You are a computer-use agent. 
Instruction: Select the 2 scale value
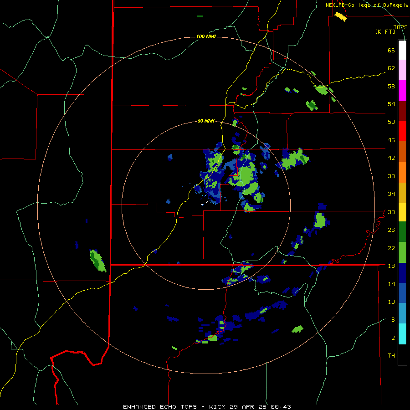pos(393,338)
